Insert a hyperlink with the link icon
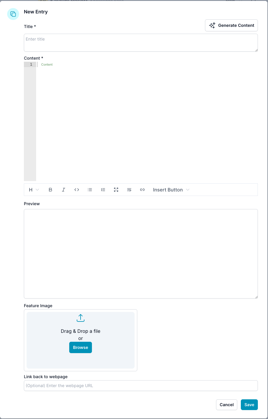The image size is (268, 419). [142, 190]
